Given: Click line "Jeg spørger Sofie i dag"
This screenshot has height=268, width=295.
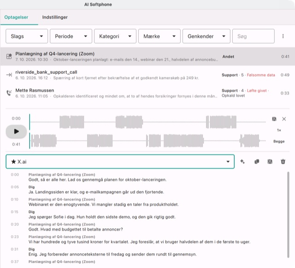Looking at the screenshot, I should click(102, 217).
